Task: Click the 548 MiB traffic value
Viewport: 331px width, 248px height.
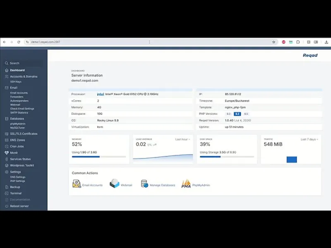Action: pyautogui.click(x=273, y=144)
